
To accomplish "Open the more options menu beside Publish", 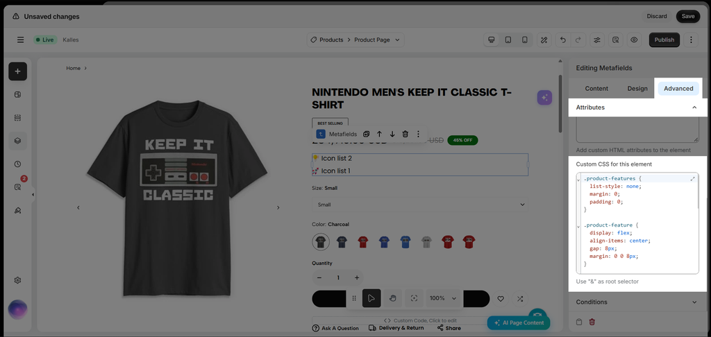I will pyautogui.click(x=691, y=40).
